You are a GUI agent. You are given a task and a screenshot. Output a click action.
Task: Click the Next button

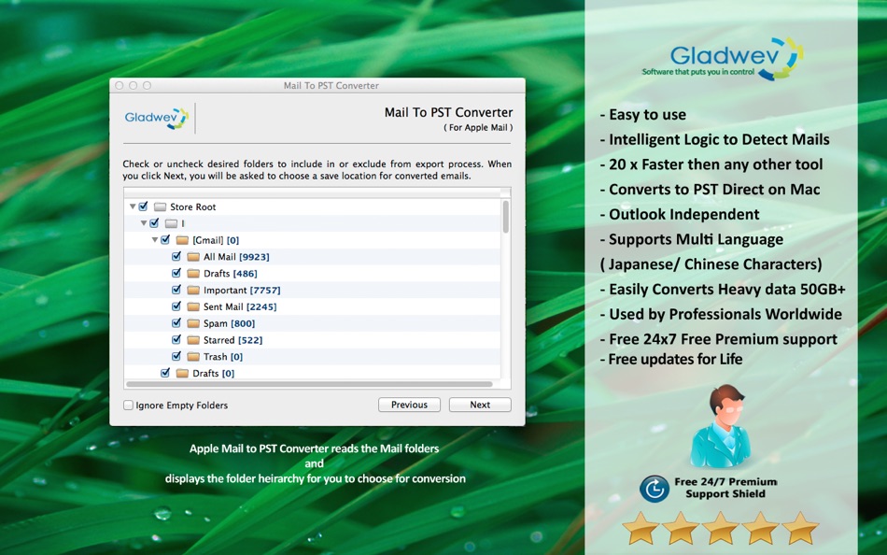(480, 405)
